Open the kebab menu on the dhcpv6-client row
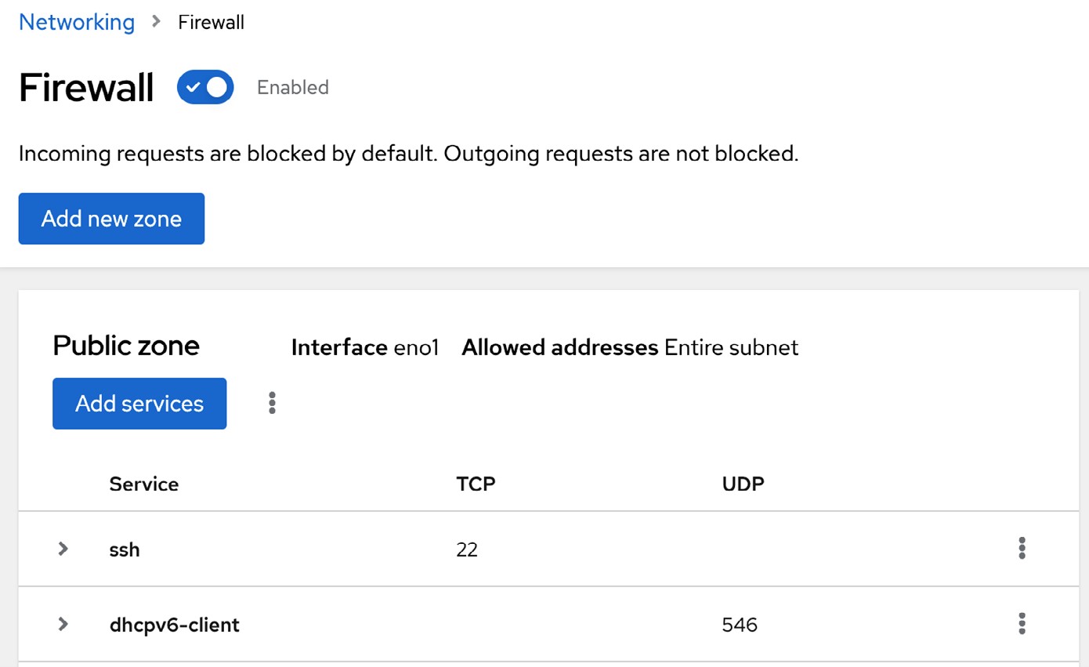 click(x=1022, y=624)
